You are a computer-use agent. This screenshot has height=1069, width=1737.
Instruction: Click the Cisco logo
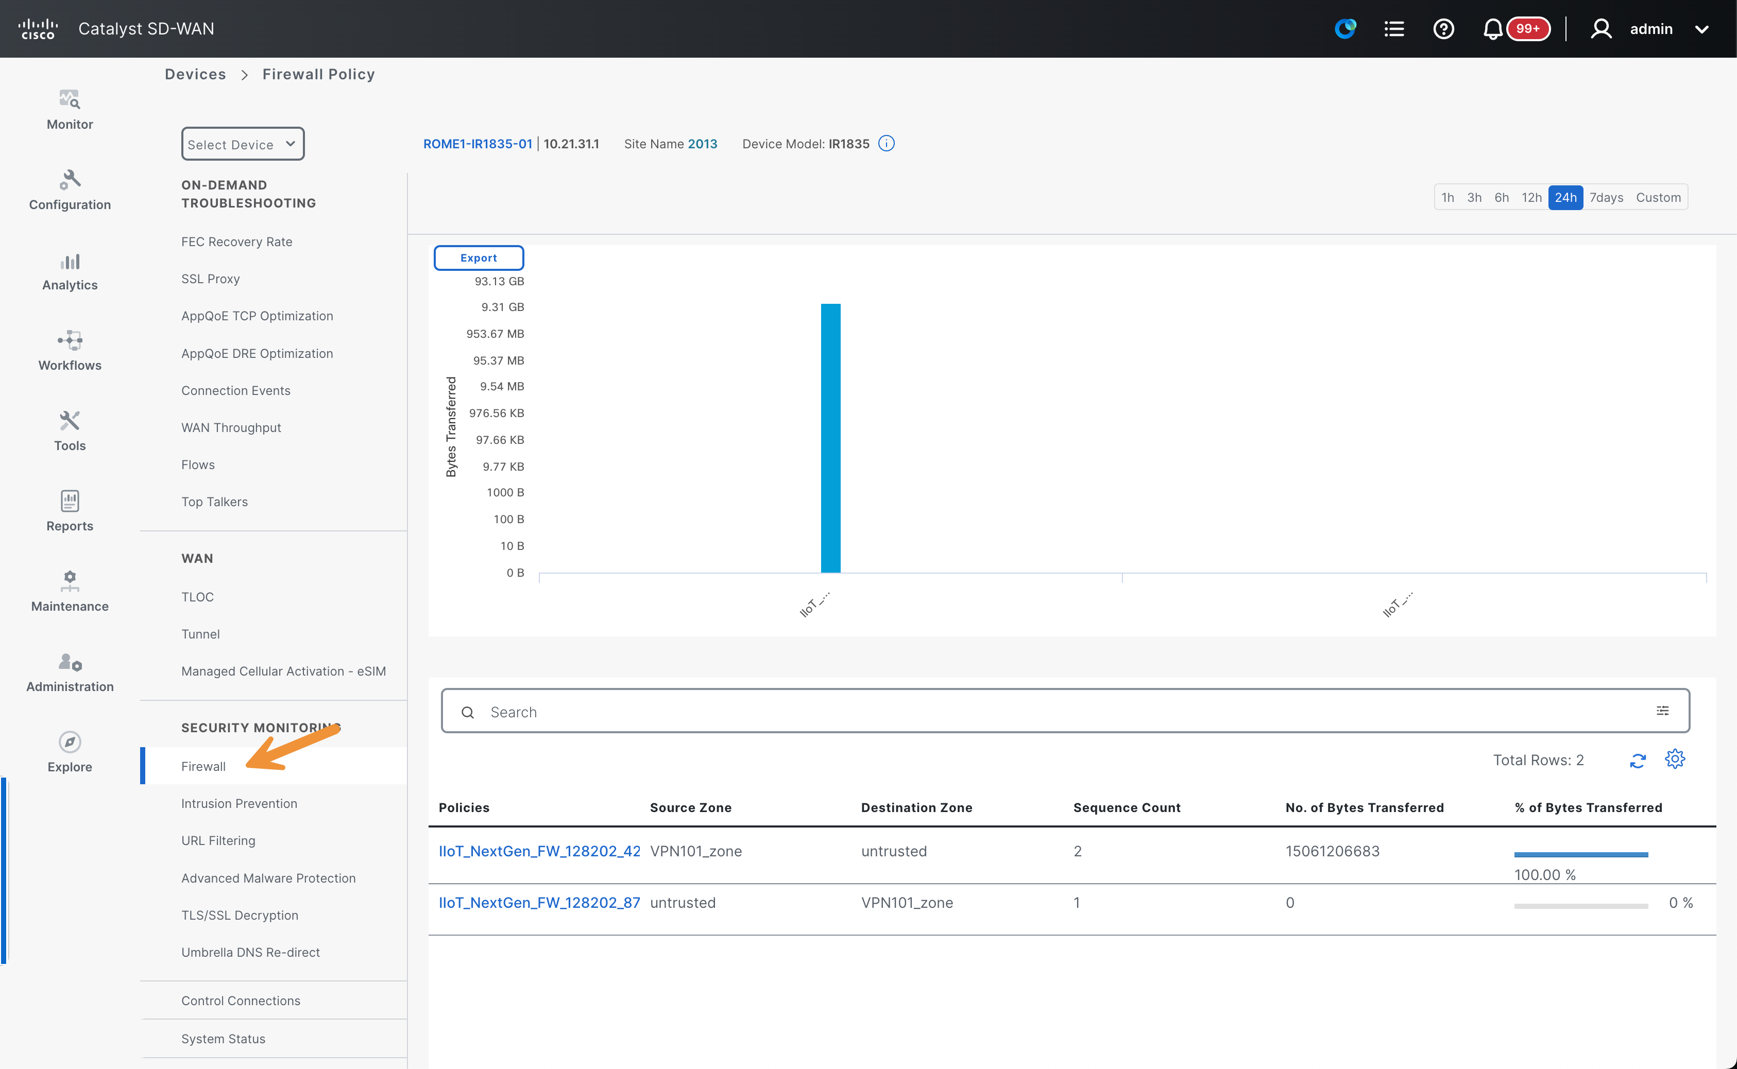(38, 29)
